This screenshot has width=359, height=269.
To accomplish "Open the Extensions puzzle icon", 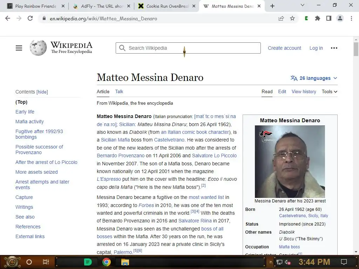I will pyautogui.click(x=317, y=19).
